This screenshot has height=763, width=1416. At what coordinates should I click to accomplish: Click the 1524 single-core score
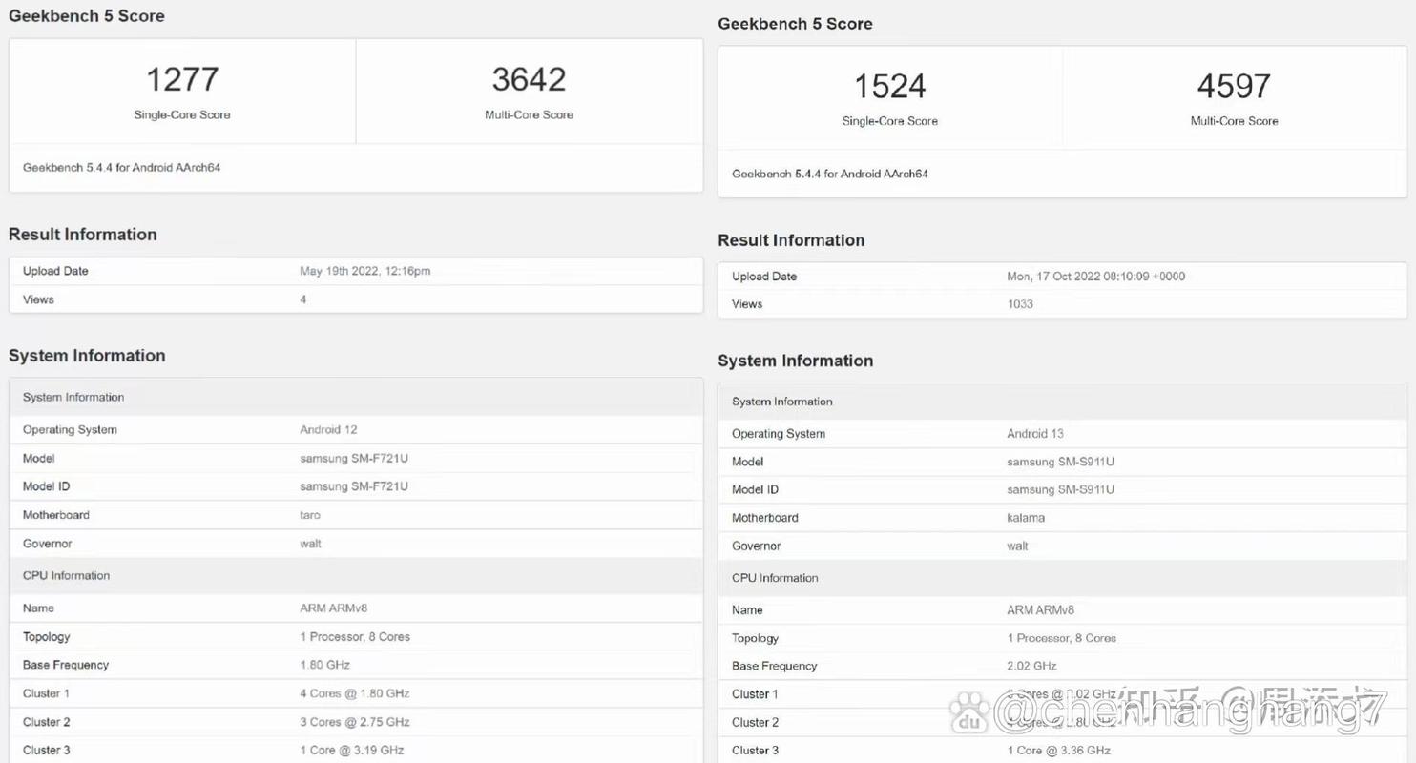coord(889,87)
